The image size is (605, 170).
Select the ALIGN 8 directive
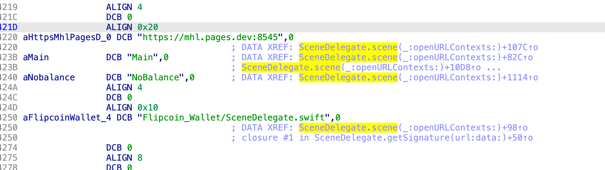coord(124,158)
